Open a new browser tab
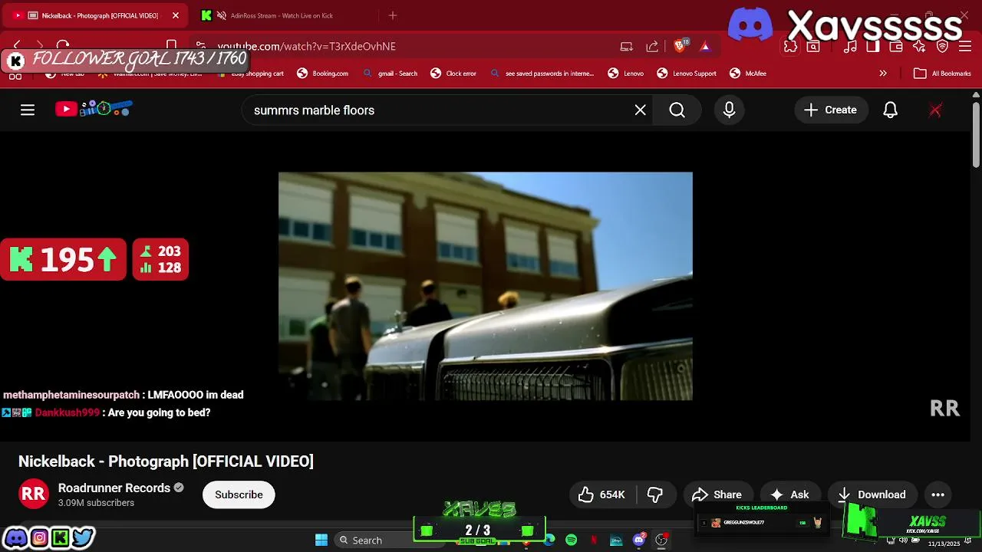Viewport: 982px width, 552px height. click(393, 15)
